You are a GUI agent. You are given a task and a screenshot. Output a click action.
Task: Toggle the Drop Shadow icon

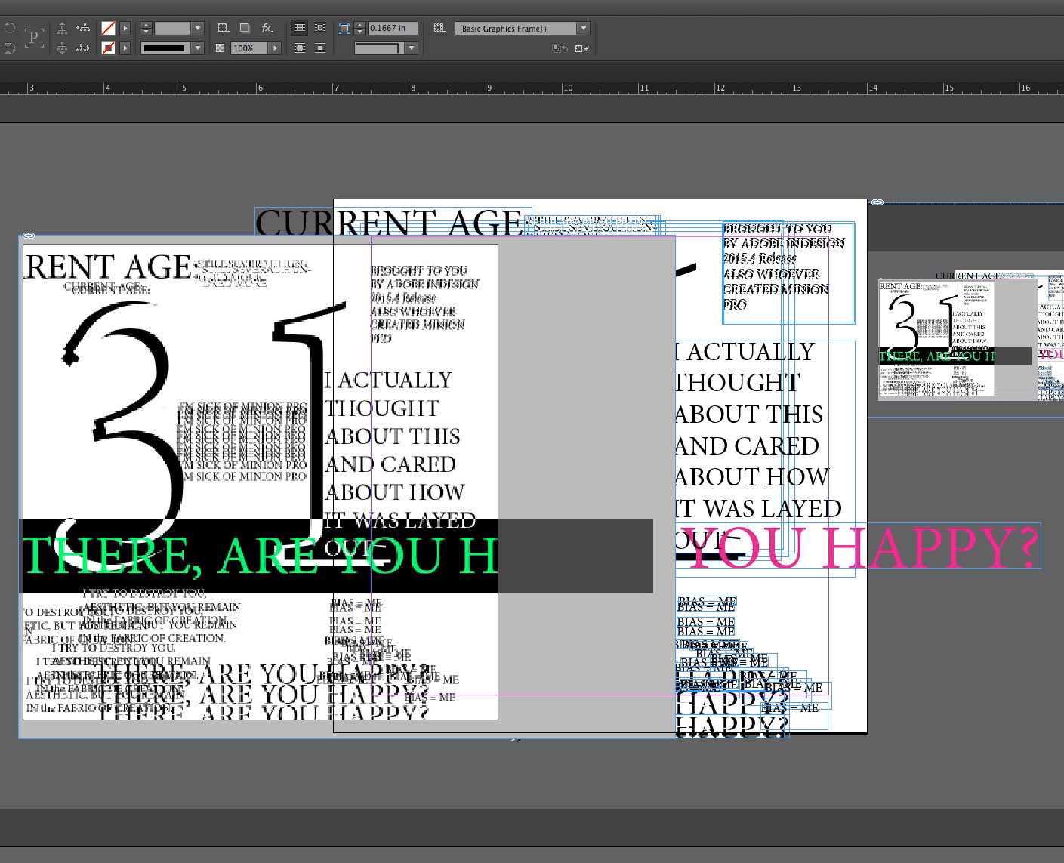coord(245,29)
